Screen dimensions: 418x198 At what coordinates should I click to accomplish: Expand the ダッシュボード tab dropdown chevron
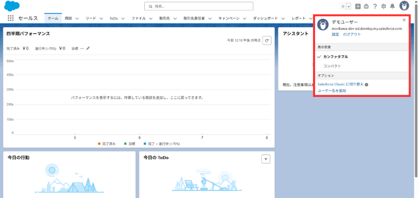pyautogui.click(x=283, y=19)
